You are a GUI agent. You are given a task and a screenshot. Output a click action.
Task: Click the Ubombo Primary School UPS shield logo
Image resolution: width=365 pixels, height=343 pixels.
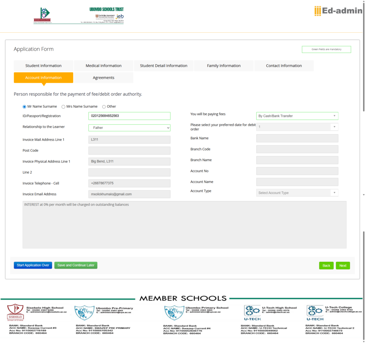(x=174, y=312)
